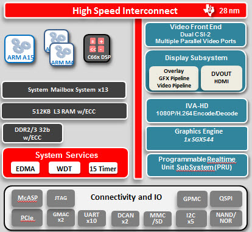The height and width of the screenshot is (232, 252).
Task: Click the 15 Timer box
Action: 103,168
